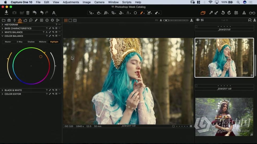Click the right lightness arc slider
257x144 pixels.
click(x=54, y=66)
